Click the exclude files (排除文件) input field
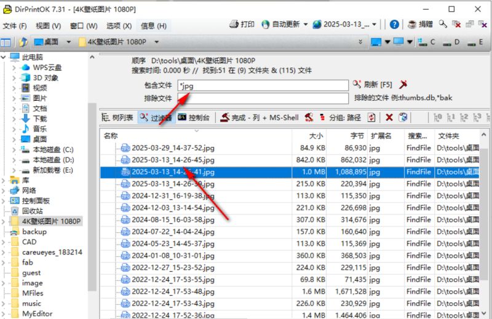The width and height of the screenshot is (492, 319). (x=263, y=98)
